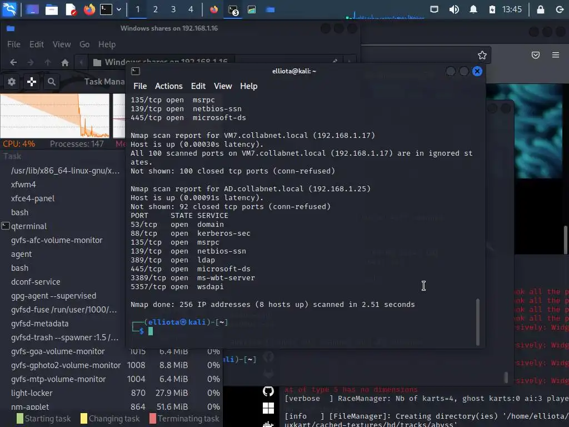Viewport: 569px width, 427px height.
Task: Click the terminal scrollbar handle
Action: [477, 322]
